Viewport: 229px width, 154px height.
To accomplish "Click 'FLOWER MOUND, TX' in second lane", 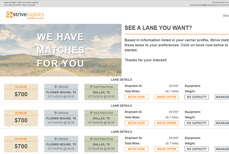I will pos(61,118).
